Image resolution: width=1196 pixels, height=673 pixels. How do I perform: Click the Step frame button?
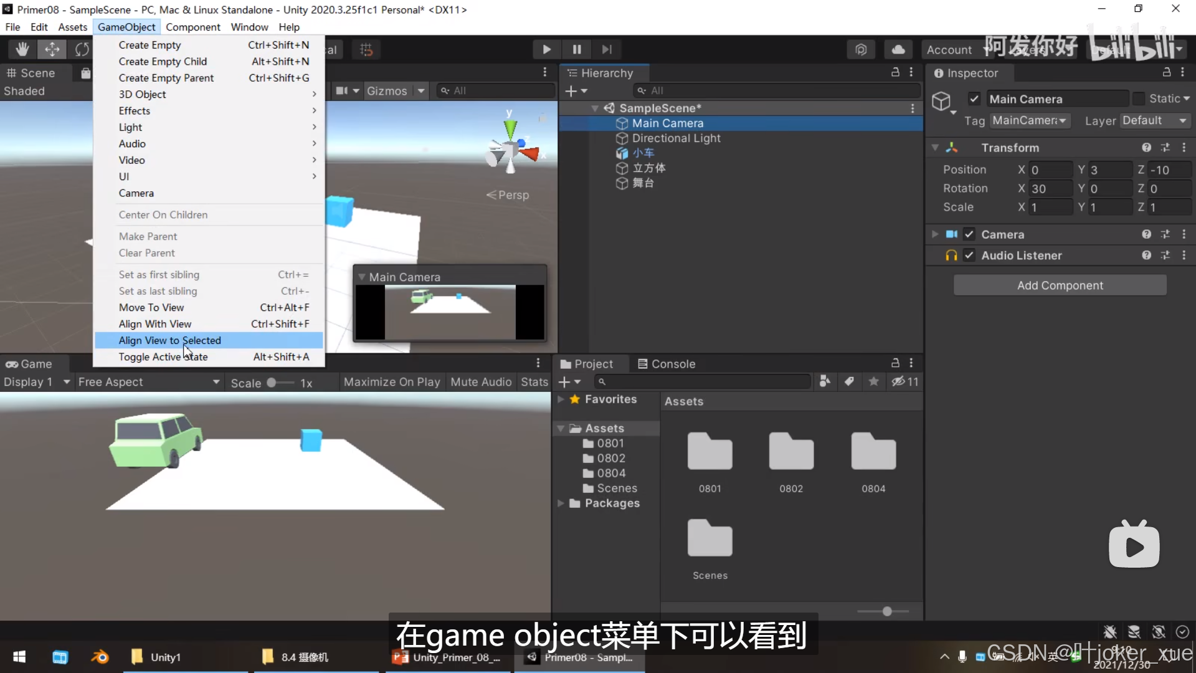point(606,49)
